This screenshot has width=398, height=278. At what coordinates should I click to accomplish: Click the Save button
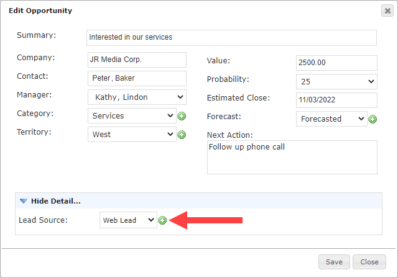(334, 262)
